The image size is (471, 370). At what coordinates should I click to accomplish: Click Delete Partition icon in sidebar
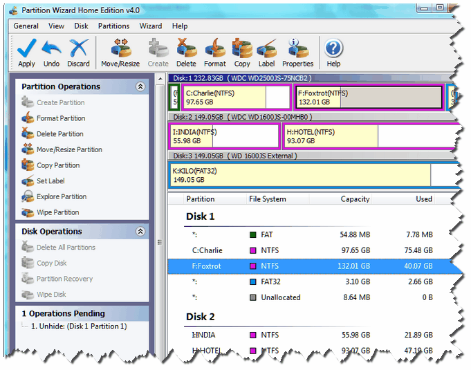pyautogui.click(x=28, y=133)
